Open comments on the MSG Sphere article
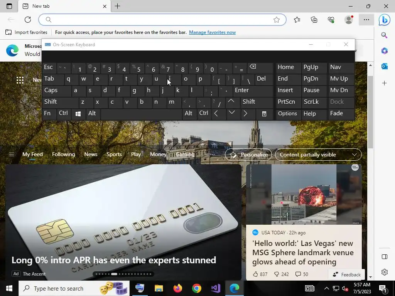 tap(302, 274)
